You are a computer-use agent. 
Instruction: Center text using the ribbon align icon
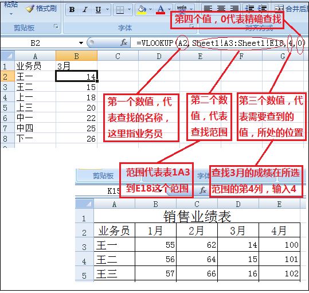click(x=221, y=8)
